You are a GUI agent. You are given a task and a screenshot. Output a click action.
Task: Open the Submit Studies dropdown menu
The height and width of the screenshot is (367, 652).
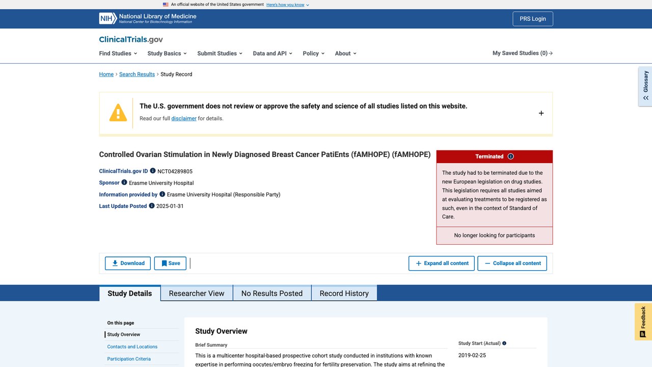coord(220,53)
